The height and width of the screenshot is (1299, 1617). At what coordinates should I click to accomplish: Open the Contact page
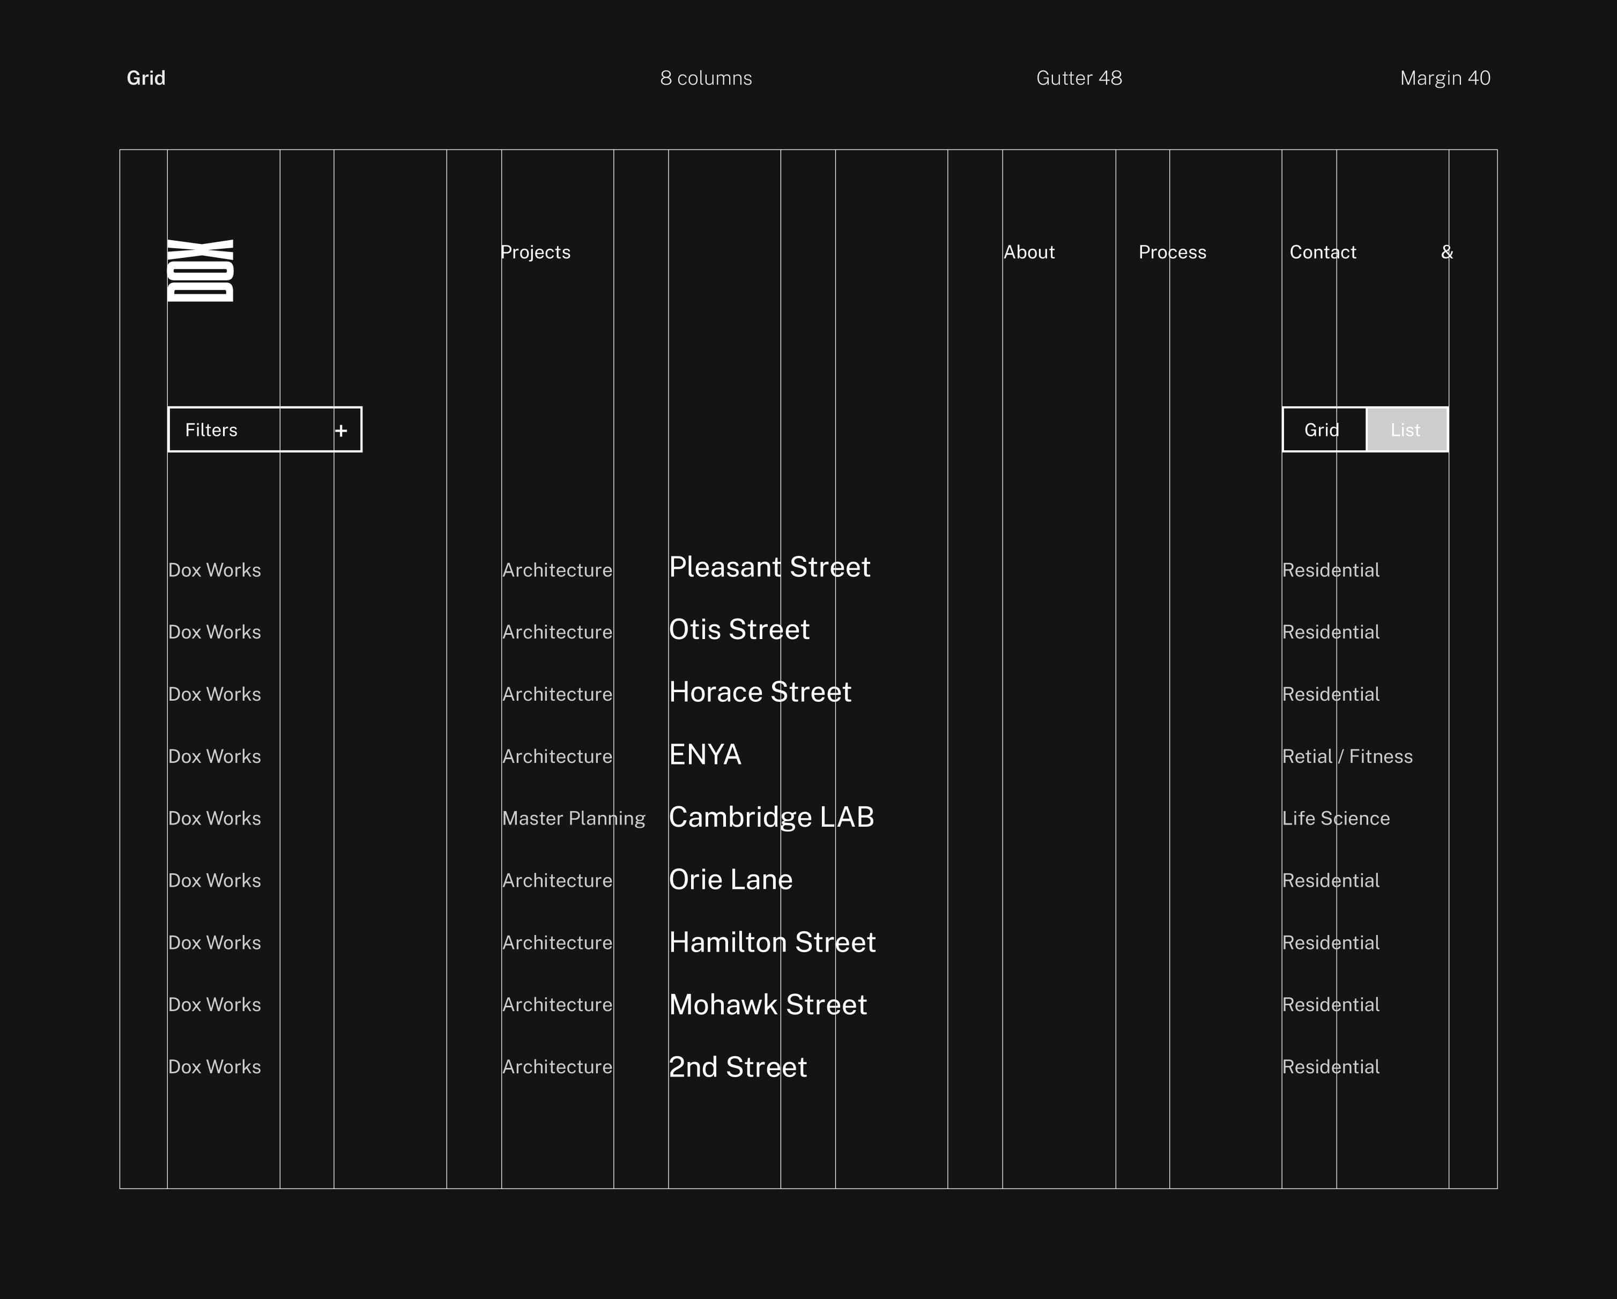coord(1322,253)
